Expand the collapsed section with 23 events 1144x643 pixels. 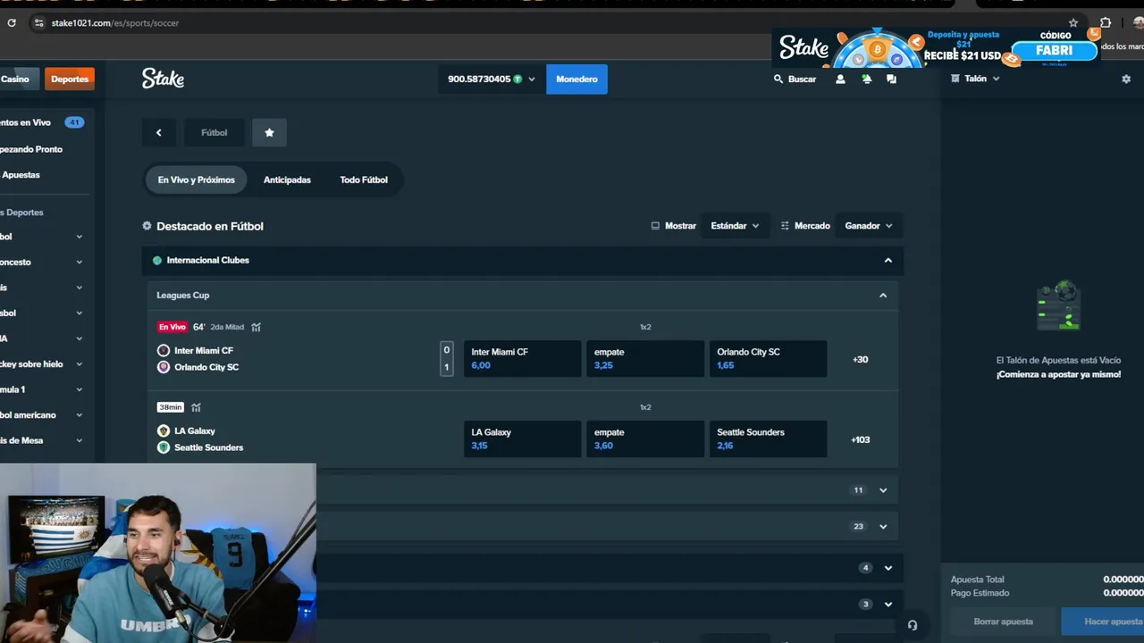tap(883, 526)
